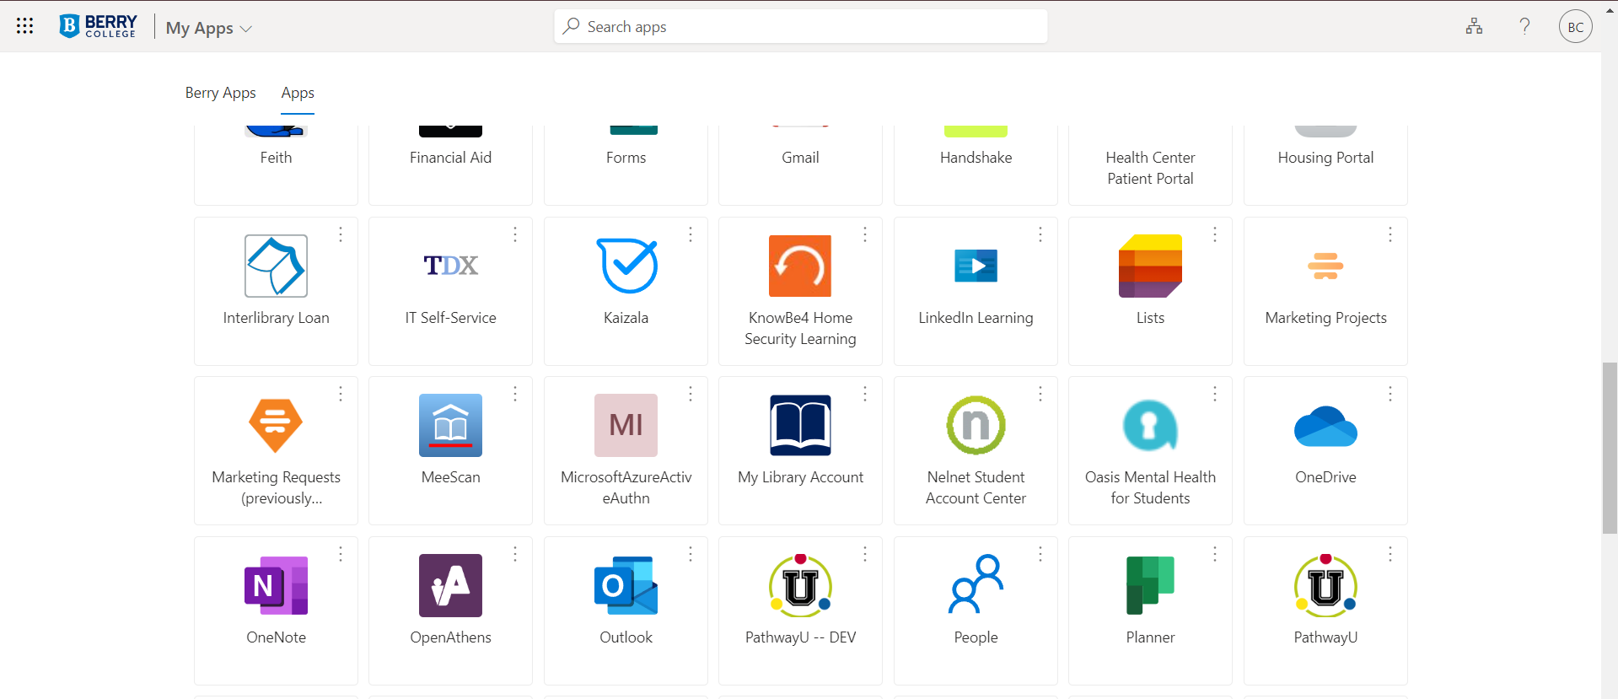Click the page vertical scrollbar thumb
The image size is (1618, 699).
1610,448
